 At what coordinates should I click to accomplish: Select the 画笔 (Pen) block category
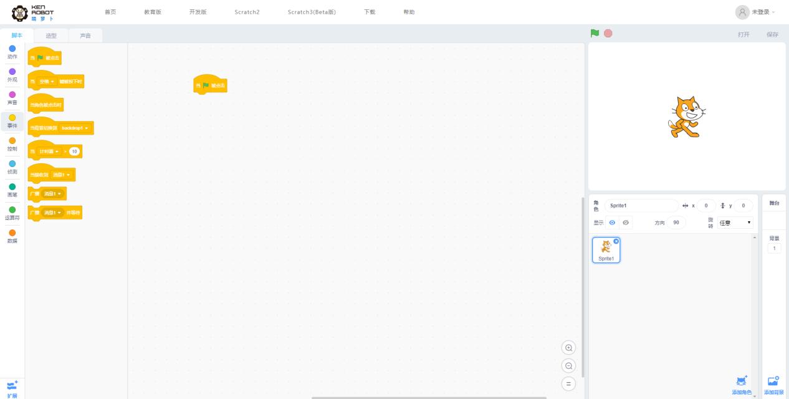(12, 190)
